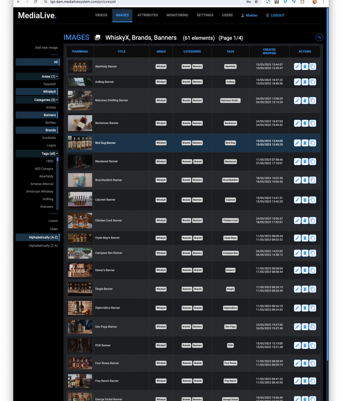Image resolution: width=342 pixels, height=401 pixels.
Task: Collapse the Areas (1) filter group
Action: click(x=38, y=76)
